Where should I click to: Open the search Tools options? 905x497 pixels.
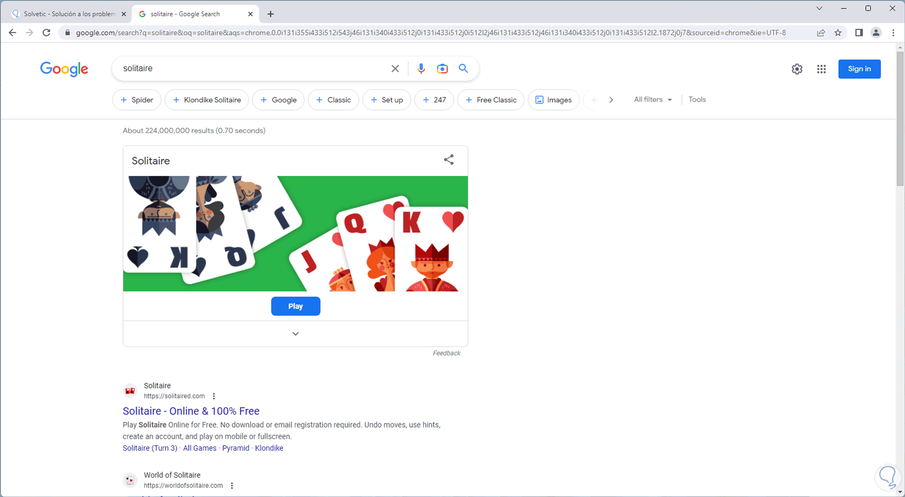[697, 99]
